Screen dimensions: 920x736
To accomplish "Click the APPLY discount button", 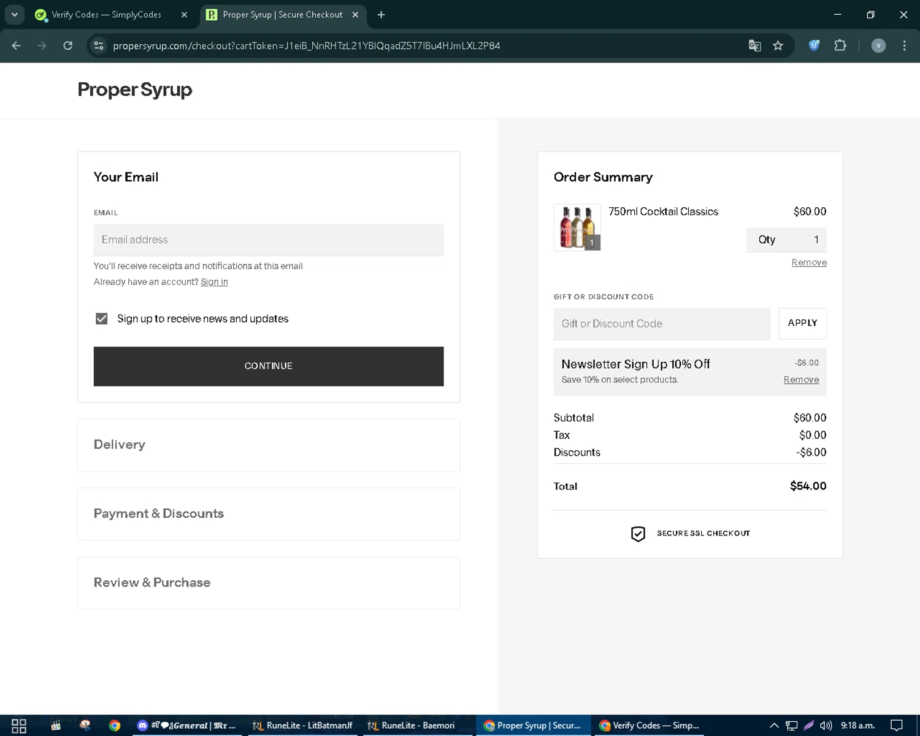I will tap(802, 323).
